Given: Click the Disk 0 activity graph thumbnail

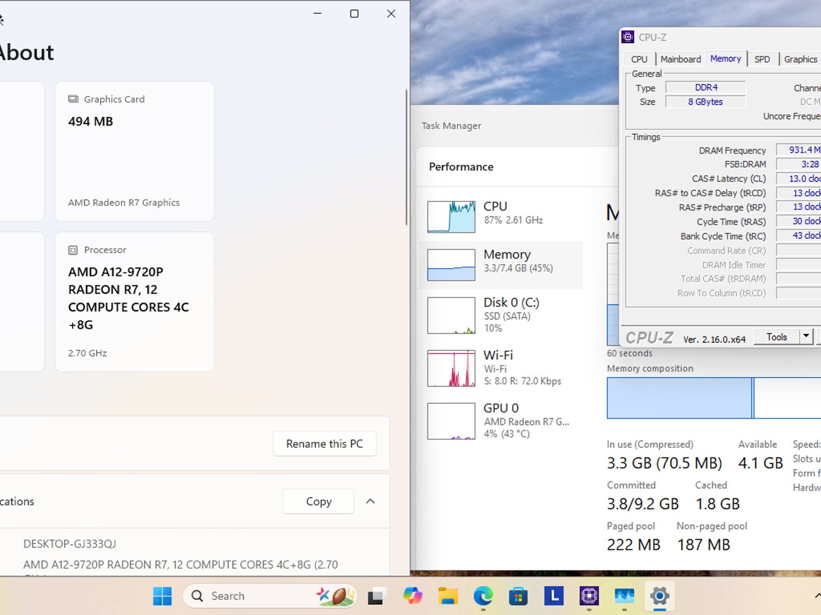Looking at the screenshot, I should (x=451, y=316).
